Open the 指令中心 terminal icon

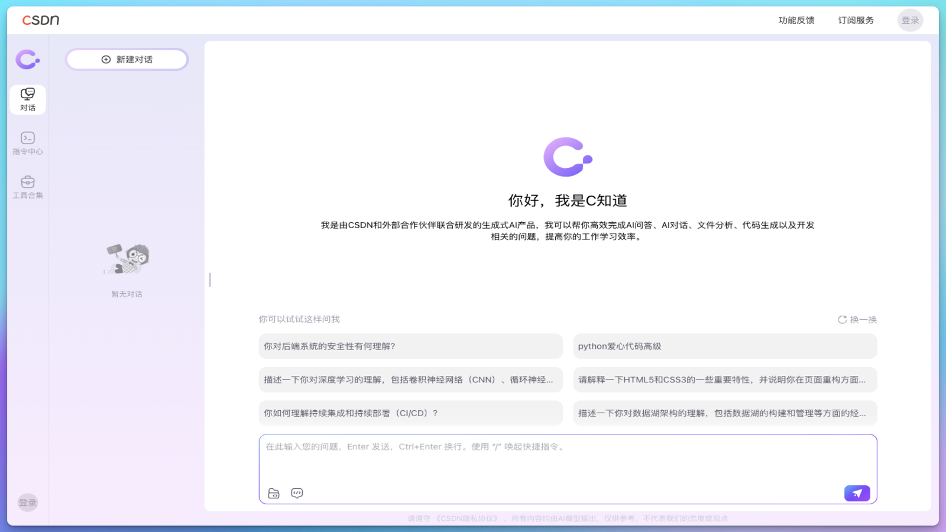point(27,143)
